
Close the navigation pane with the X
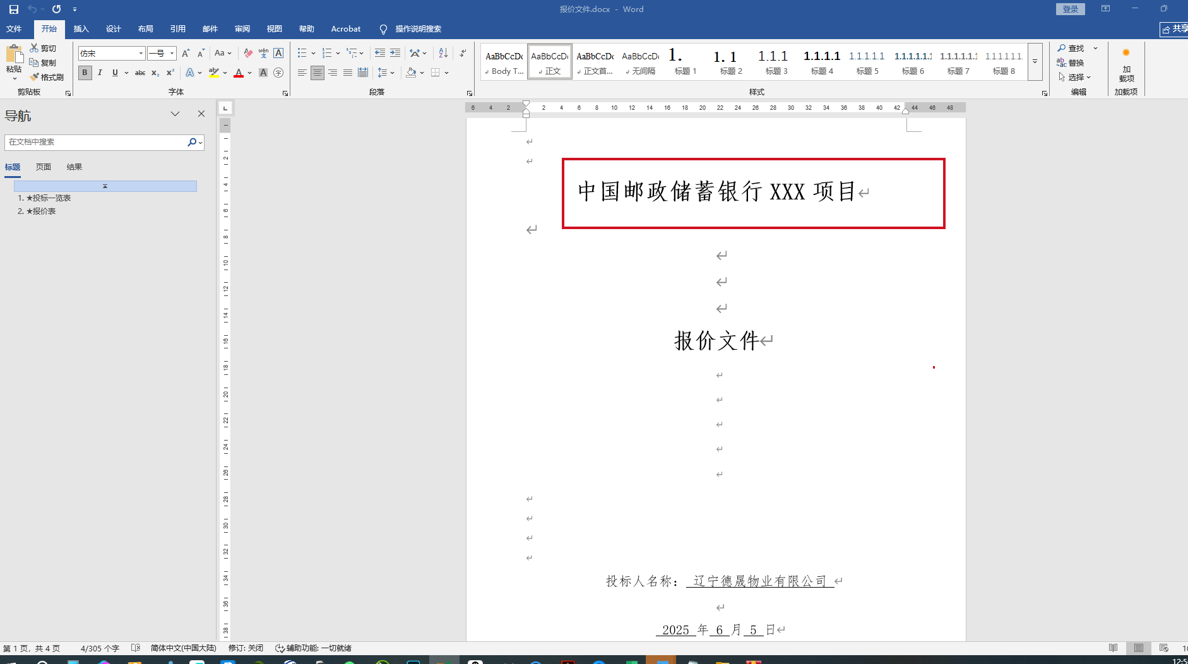click(201, 114)
